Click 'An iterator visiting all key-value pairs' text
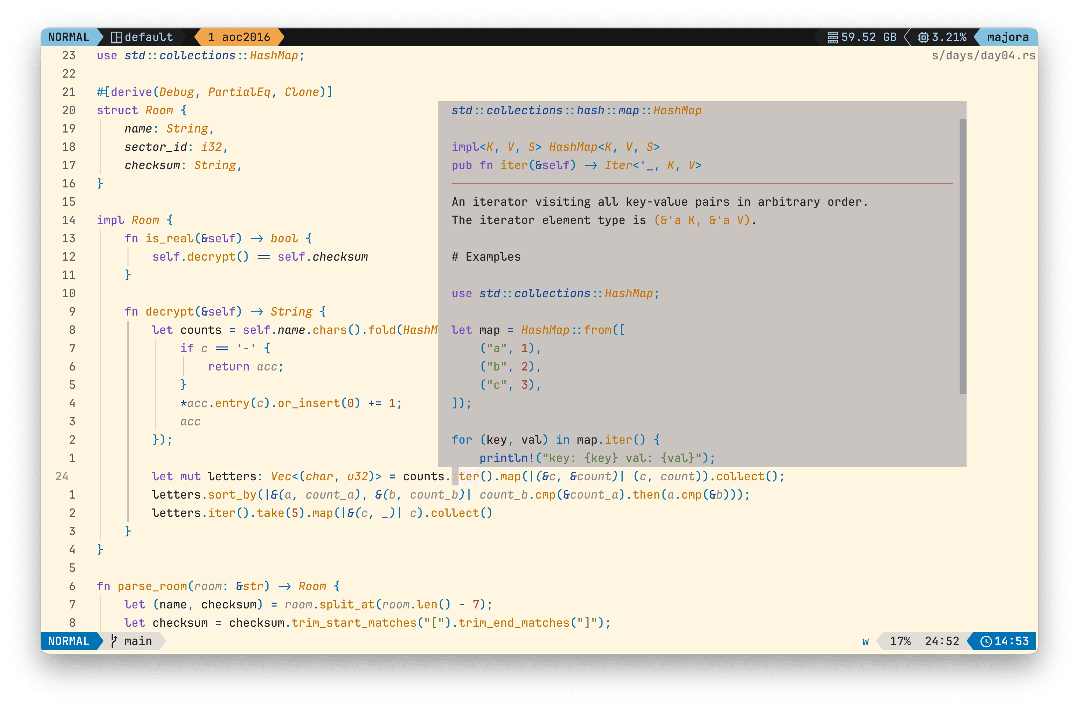1079x708 pixels. 660,202
